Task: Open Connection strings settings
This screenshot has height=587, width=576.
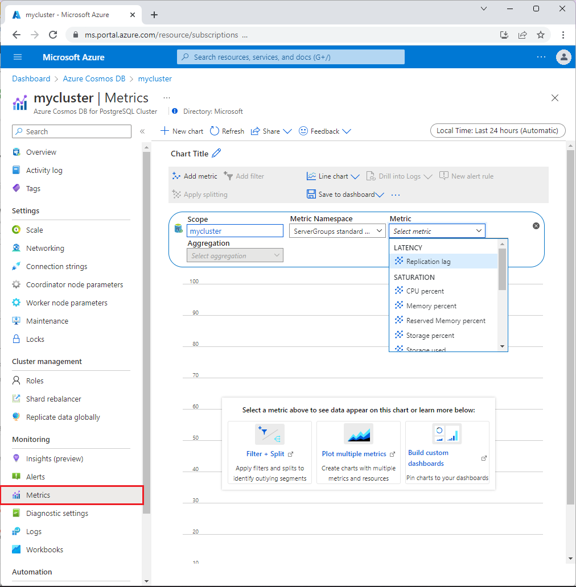Action: coord(57,266)
